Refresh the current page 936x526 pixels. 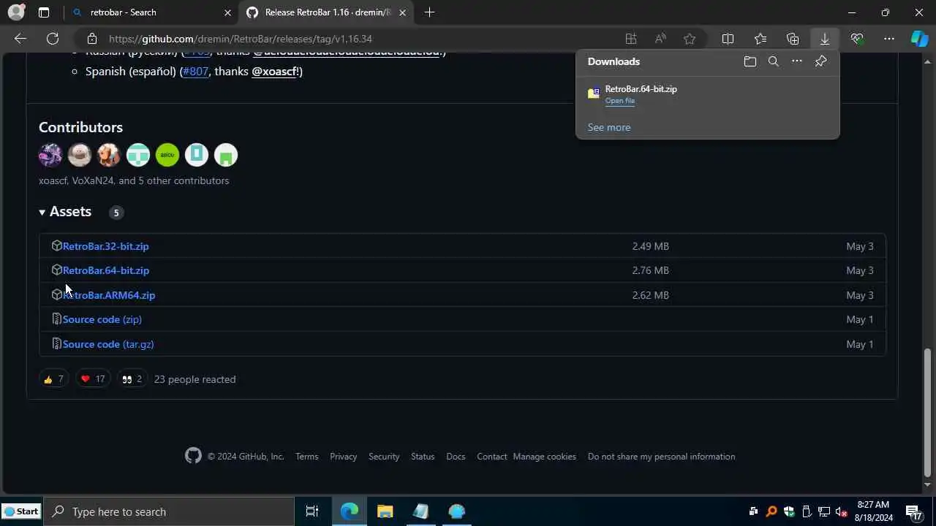pos(53,39)
